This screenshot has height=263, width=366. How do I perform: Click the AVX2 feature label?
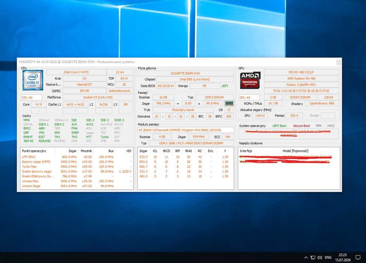[90, 124]
